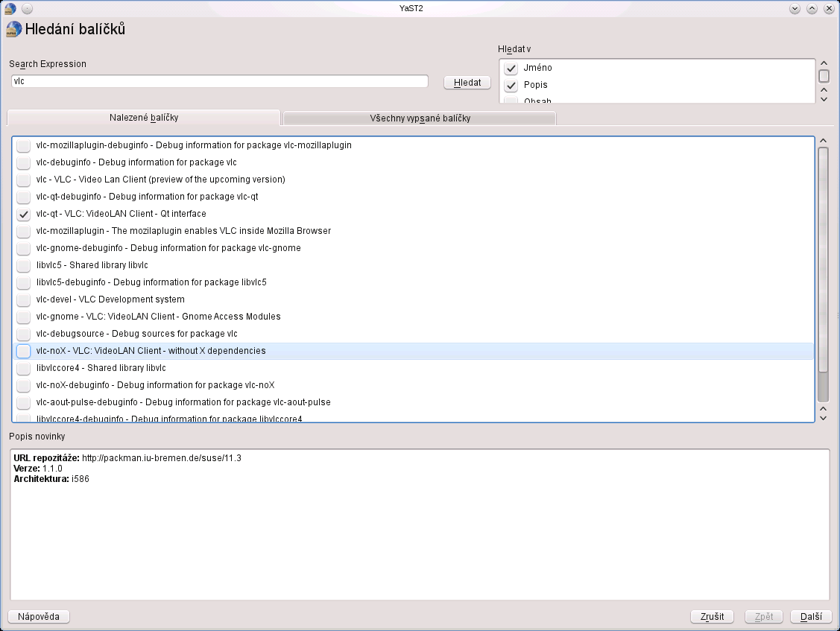Viewport: 840px width, 631px height.
Task: Click the Hledat search button
Action: click(467, 83)
